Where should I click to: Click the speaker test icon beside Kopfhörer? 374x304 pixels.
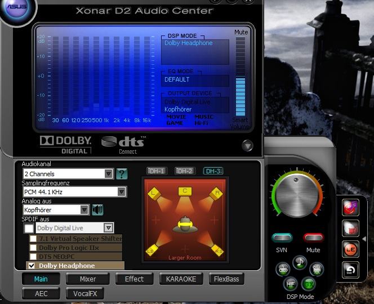tap(98, 210)
